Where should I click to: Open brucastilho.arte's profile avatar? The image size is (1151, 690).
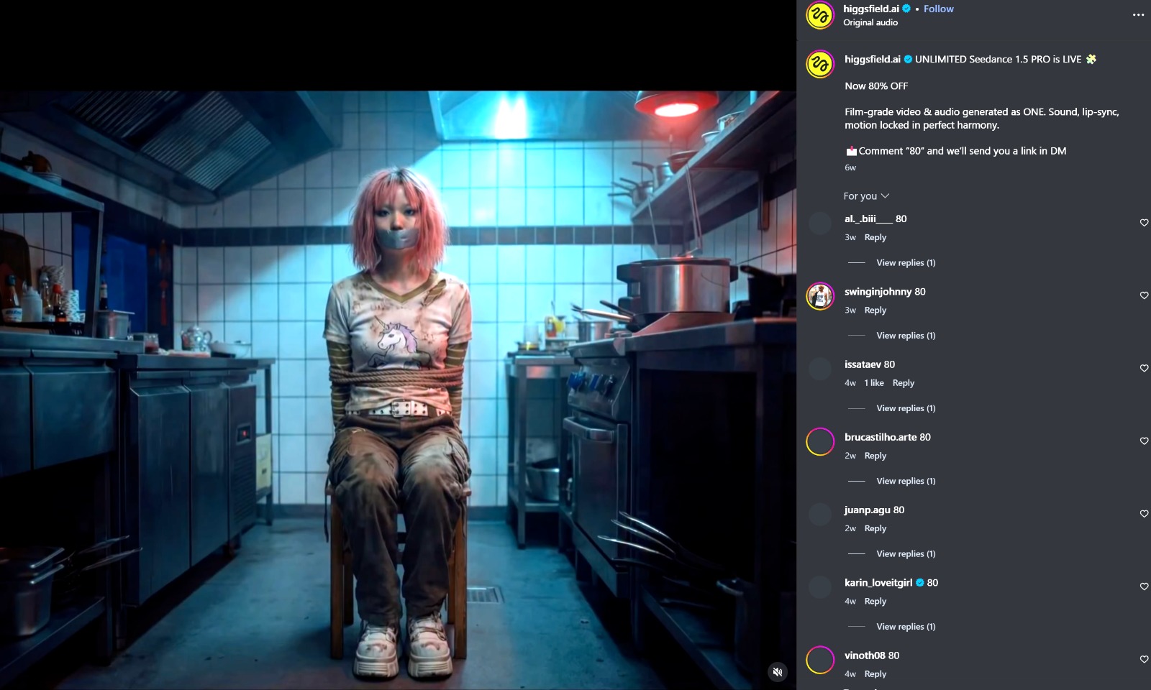click(820, 441)
